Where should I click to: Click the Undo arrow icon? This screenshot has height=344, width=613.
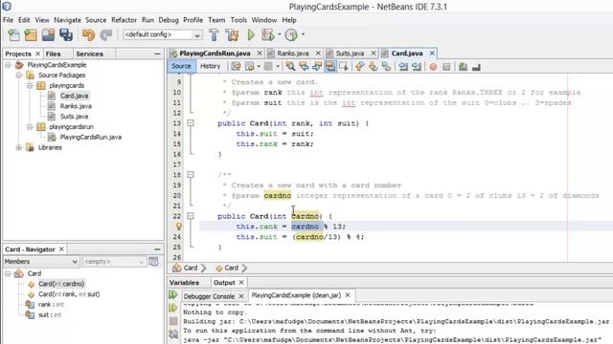88,35
